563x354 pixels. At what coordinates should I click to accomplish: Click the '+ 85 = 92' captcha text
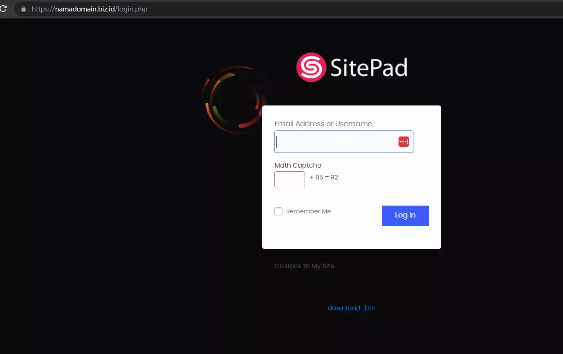pos(324,177)
